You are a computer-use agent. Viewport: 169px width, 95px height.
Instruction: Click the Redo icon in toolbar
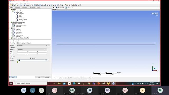[x=22, y=5]
